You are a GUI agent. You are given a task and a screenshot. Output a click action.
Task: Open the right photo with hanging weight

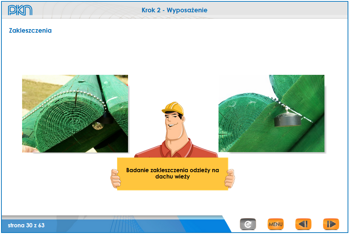pyautogui.click(x=271, y=113)
